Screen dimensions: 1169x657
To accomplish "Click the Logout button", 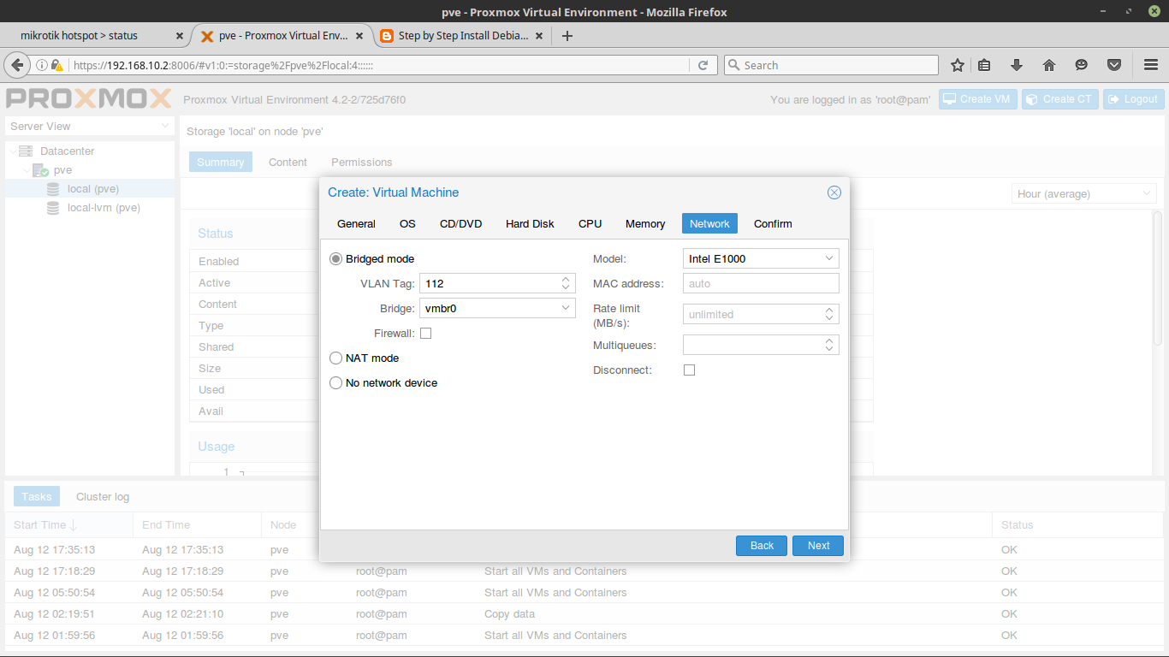I will click(1133, 99).
